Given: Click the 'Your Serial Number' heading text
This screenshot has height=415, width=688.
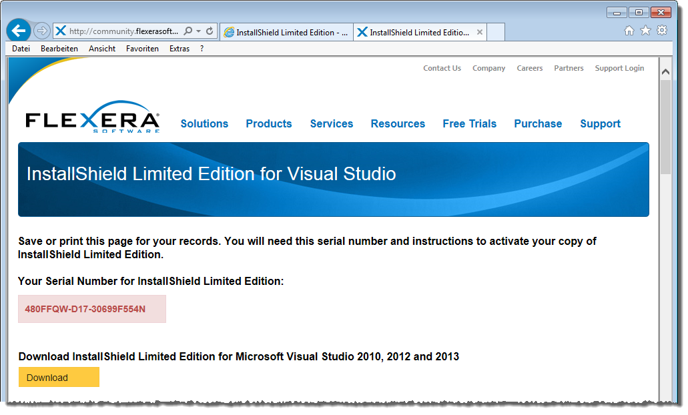Looking at the screenshot, I should [x=151, y=281].
